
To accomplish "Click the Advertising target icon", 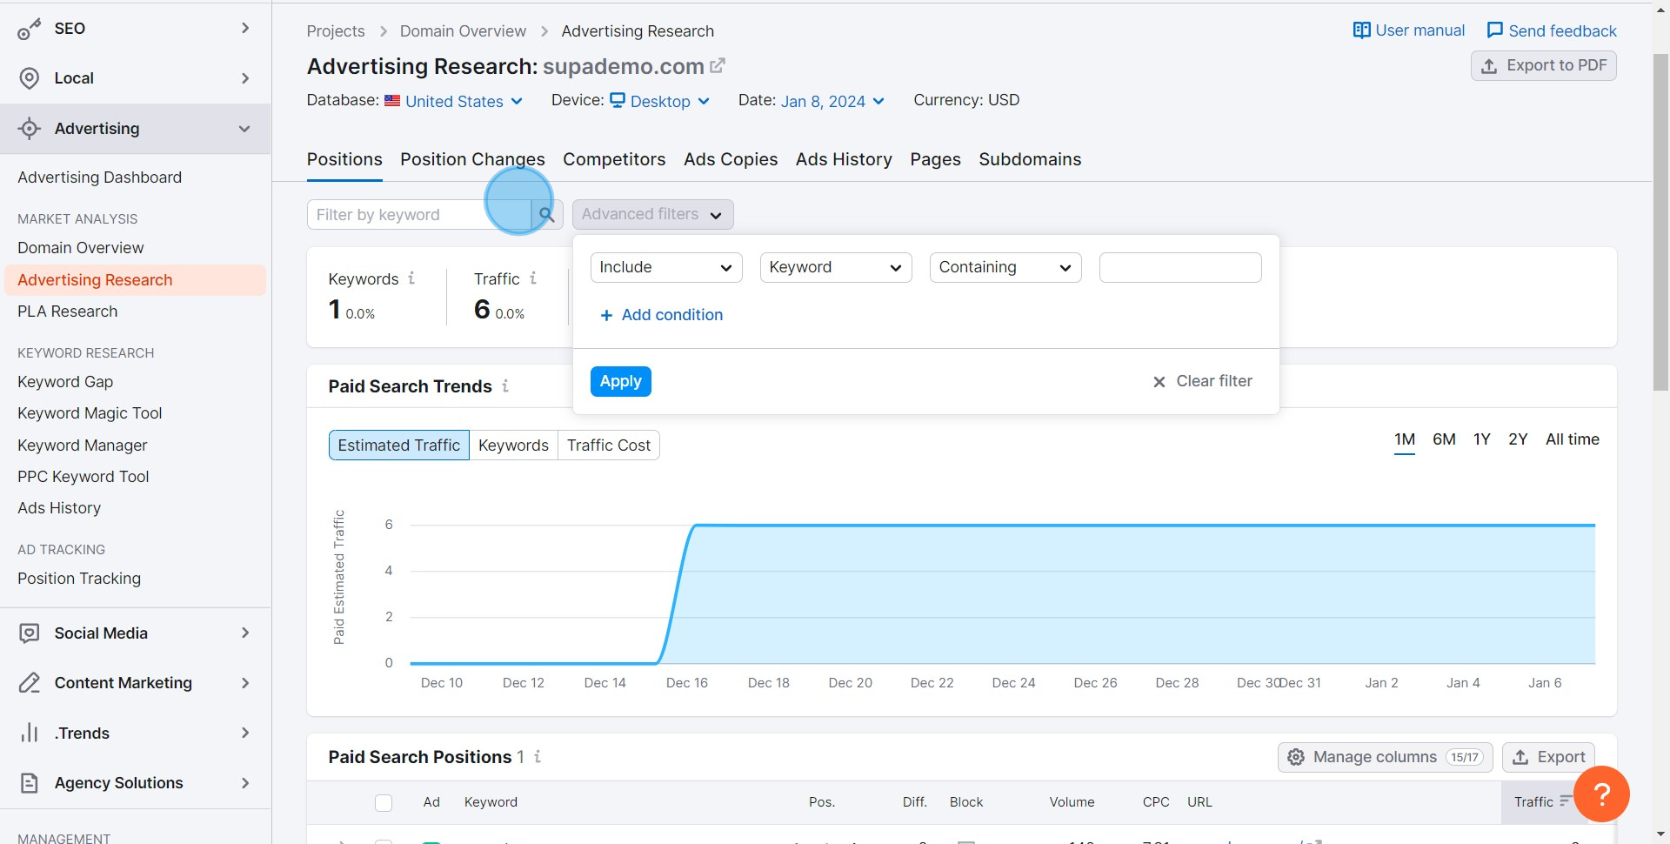I will (29, 129).
